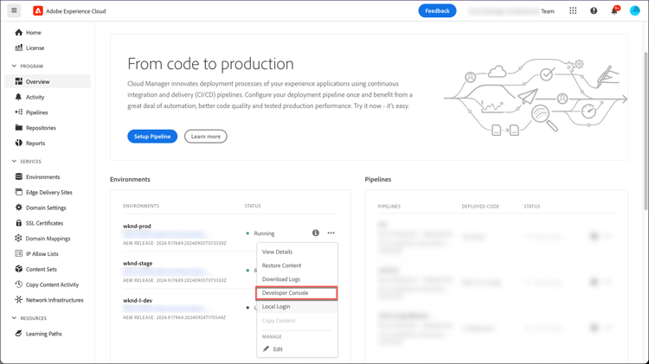
Task: Select Developer Console menu entry
Action: [x=286, y=293]
